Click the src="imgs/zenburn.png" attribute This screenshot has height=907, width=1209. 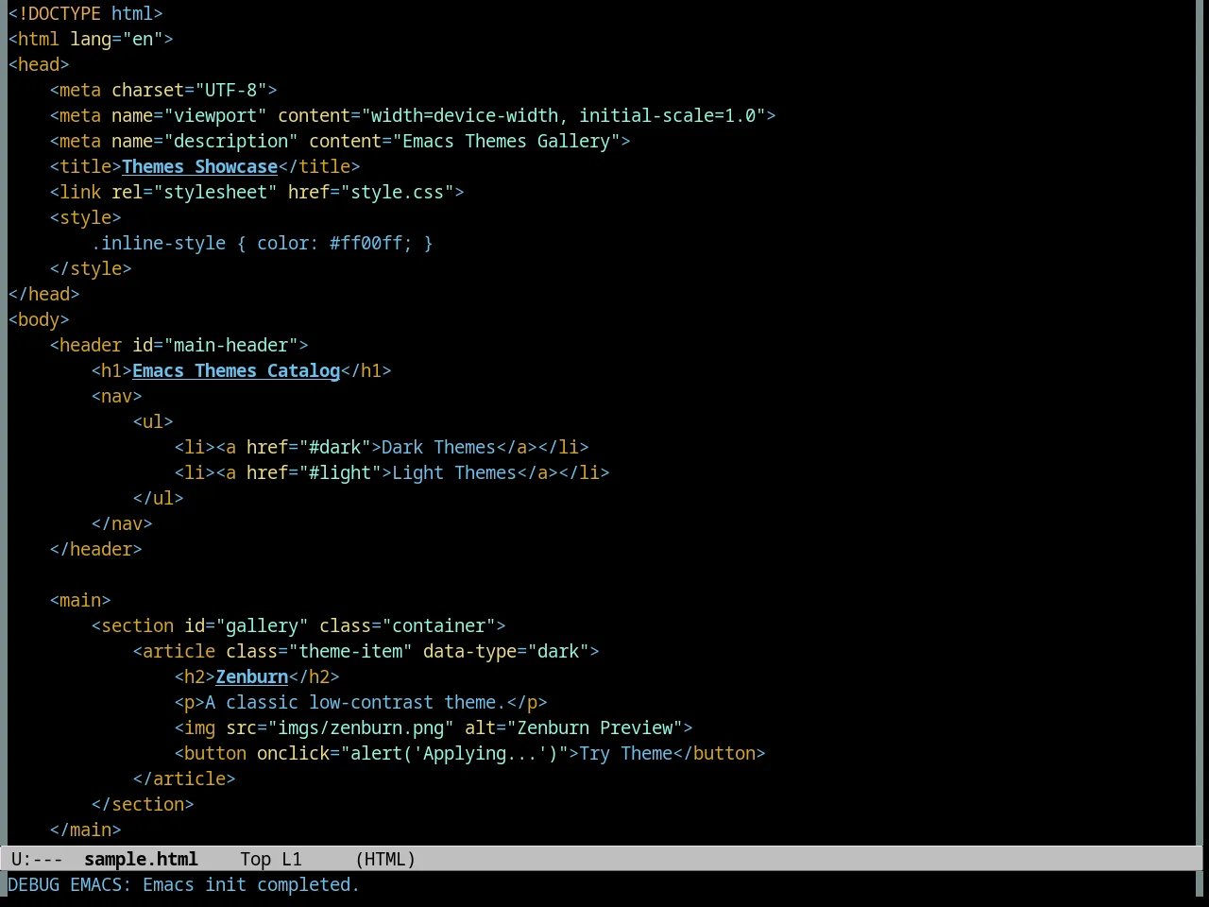(x=340, y=727)
